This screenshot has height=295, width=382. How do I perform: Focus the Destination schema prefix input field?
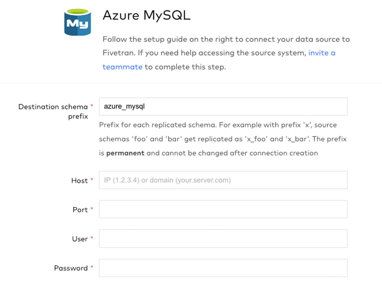coord(223,107)
